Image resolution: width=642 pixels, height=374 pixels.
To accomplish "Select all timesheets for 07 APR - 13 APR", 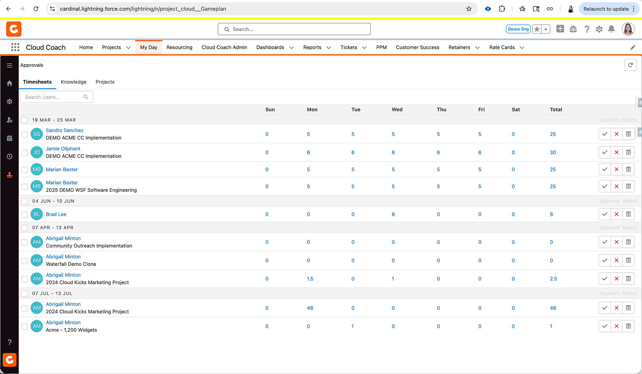I will pos(24,228).
